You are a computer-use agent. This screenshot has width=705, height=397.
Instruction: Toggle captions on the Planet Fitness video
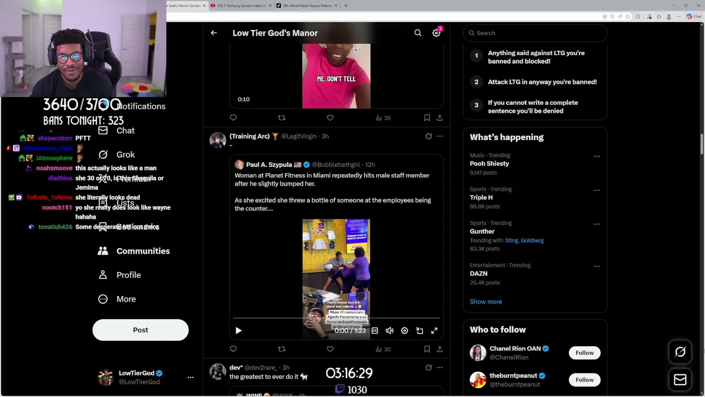(x=375, y=331)
